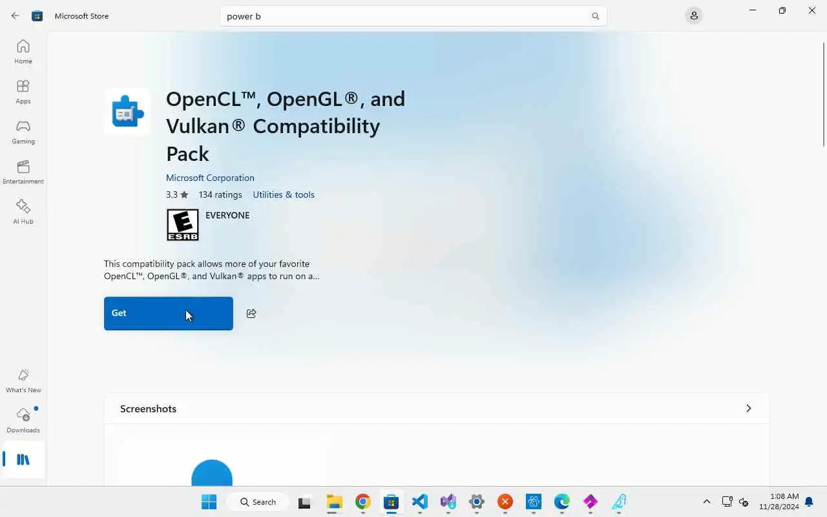Open the Downloads page in sidebar
The width and height of the screenshot is (827, 517).
pyautogui.click(x=23, y=421)
